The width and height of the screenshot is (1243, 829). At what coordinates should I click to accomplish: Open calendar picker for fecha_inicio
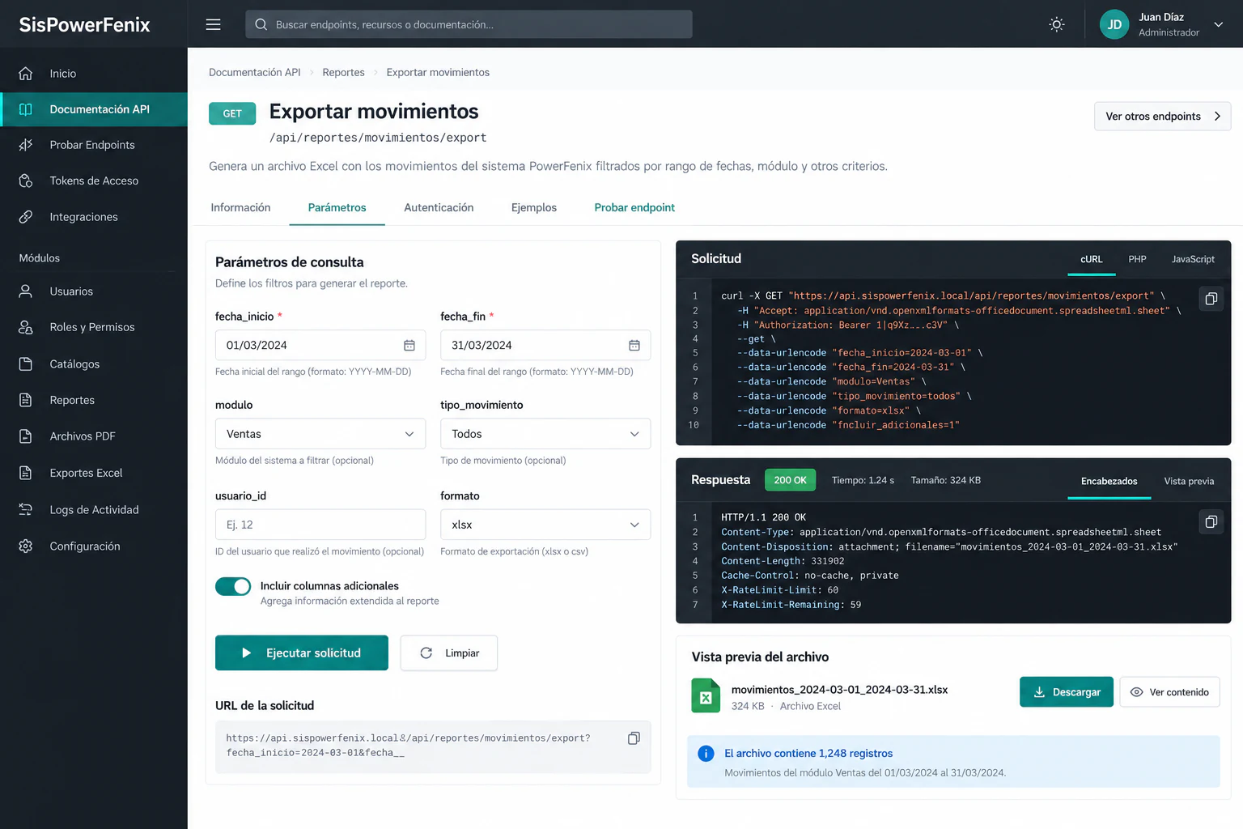(x=409, y=346)
